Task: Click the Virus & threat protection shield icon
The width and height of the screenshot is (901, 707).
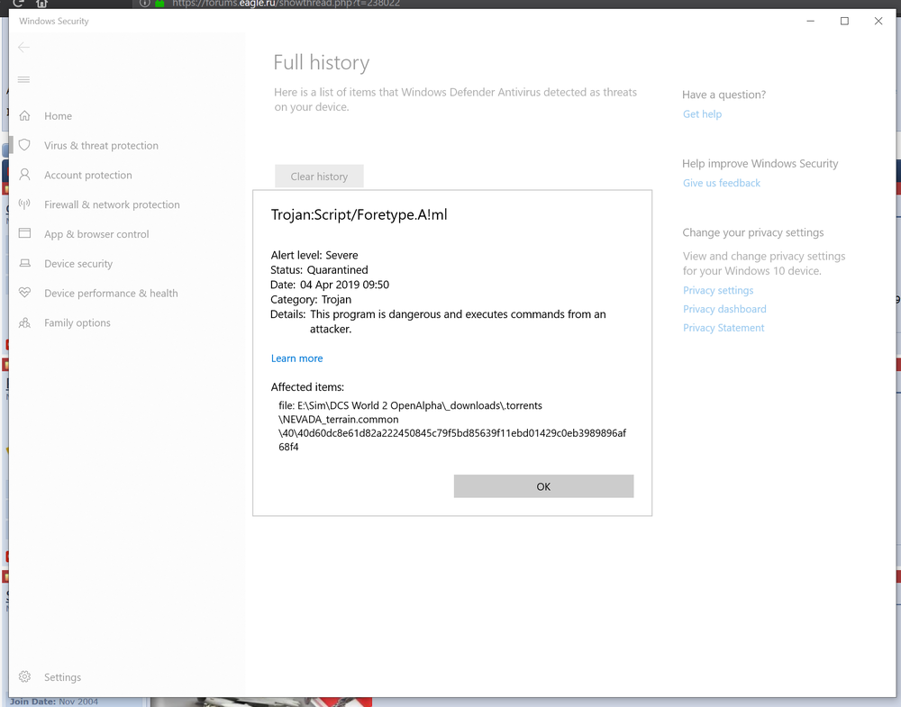Action: [x=24, y=145]
